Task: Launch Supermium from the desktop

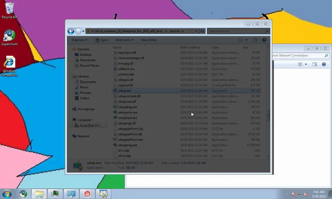Action: [x=10, y=38]
